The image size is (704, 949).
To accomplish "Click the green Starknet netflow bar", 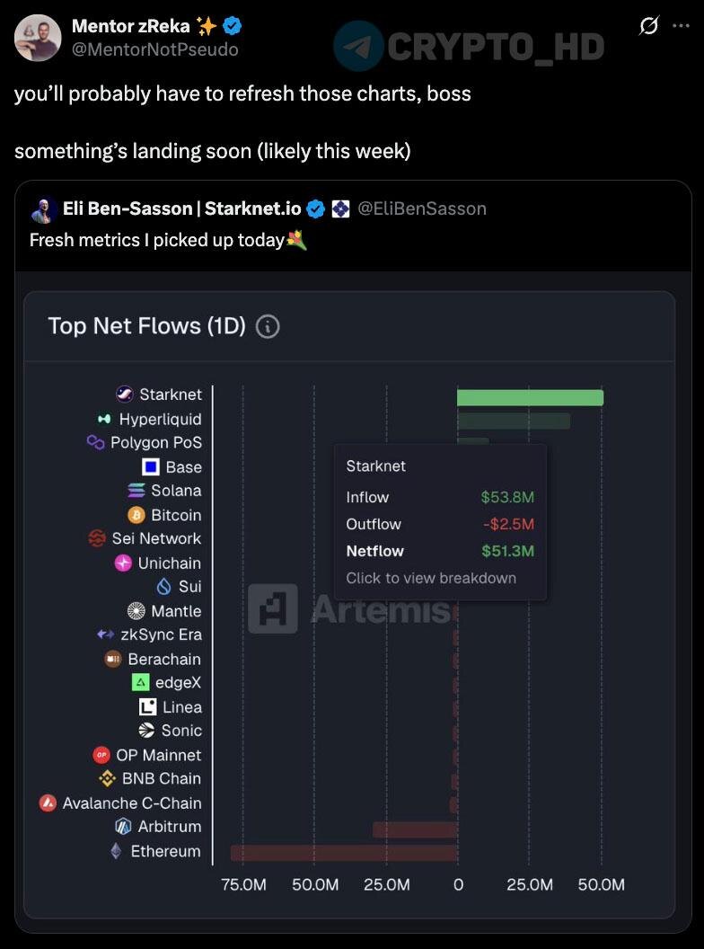I will point(530,397).
